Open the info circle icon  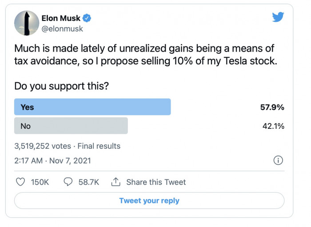click(x=278, y=160)
